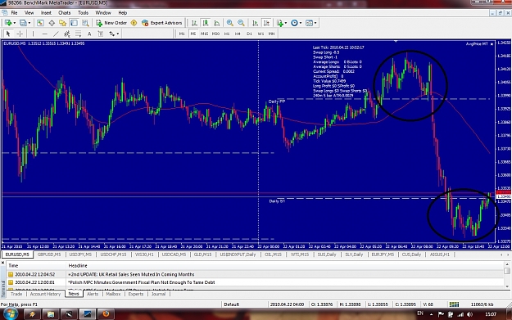Select the Equidistant Channel tool
This screenshot has width=512, height=320.
(67, 34)
